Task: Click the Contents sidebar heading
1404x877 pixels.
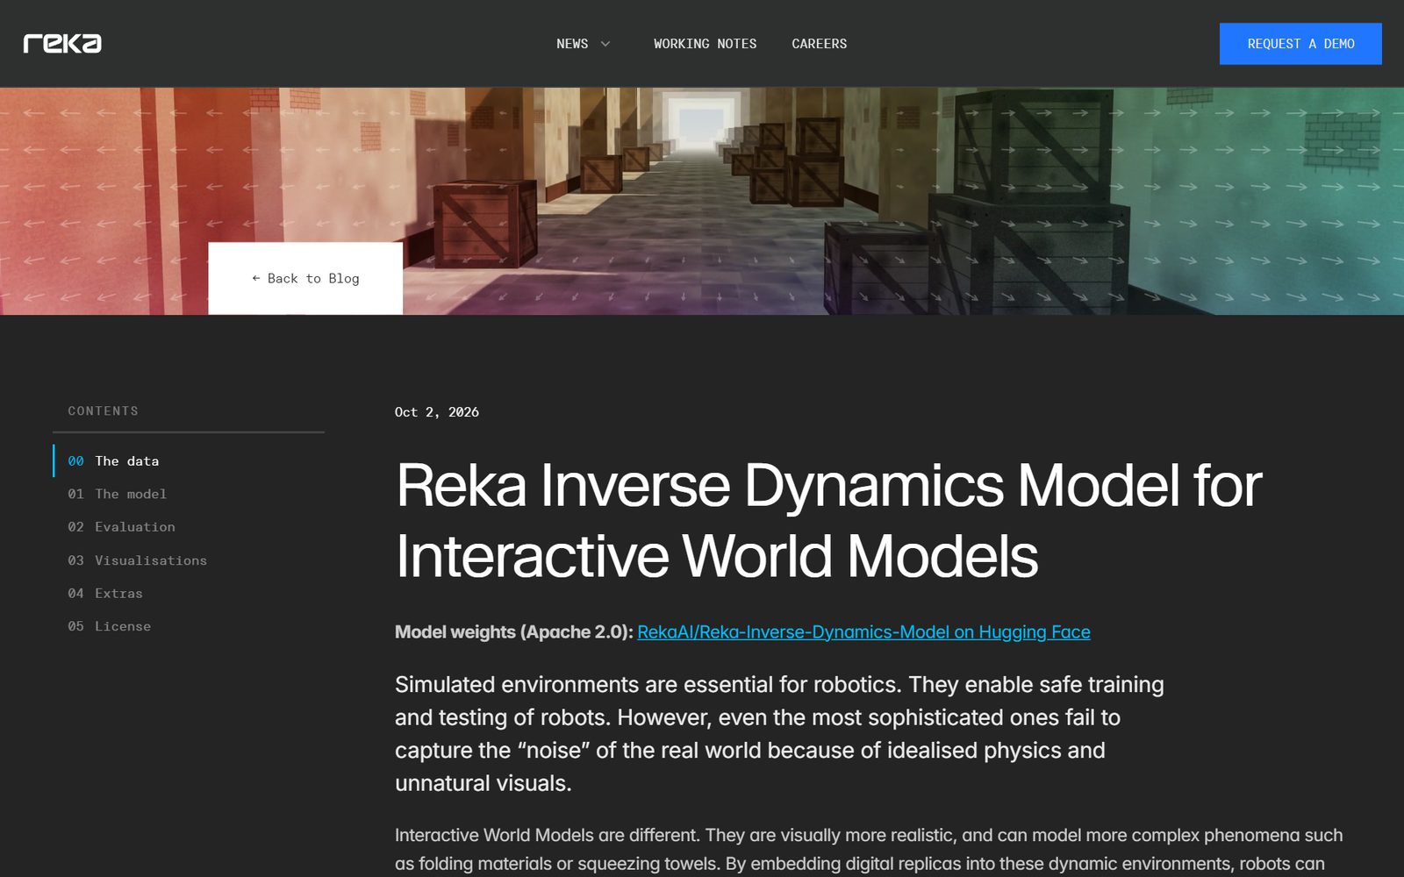Action: click(104, 411)
